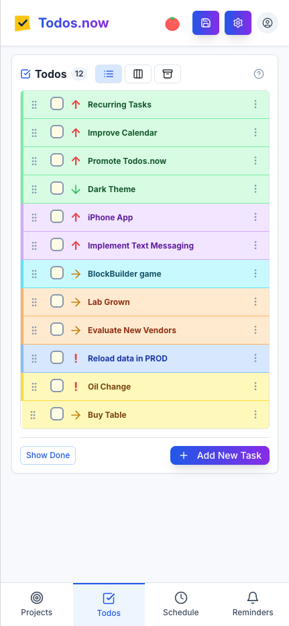Open the Schedule tab

(x=180, y=605)
